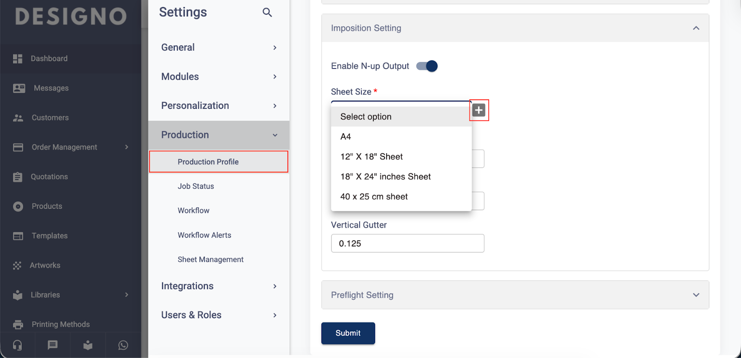Disable the Enable N-up Output toggle
This screenshot has width=741, height=358.
click(427, 66)
